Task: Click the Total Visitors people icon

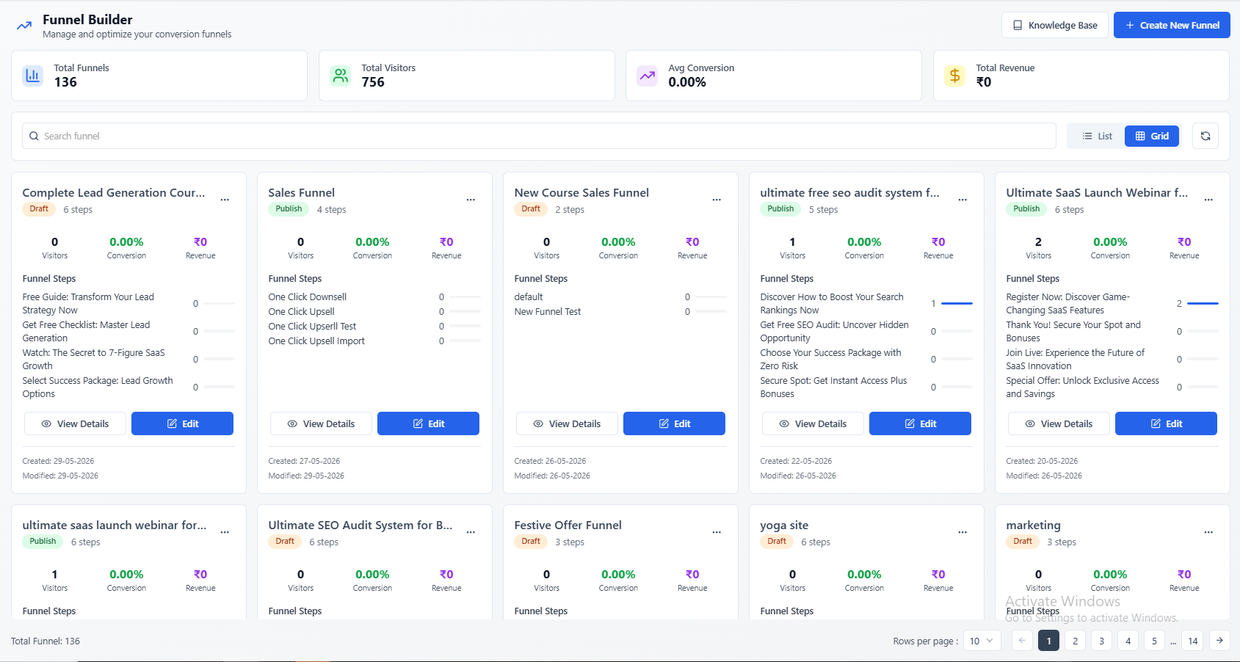Action: pos(340,76)
